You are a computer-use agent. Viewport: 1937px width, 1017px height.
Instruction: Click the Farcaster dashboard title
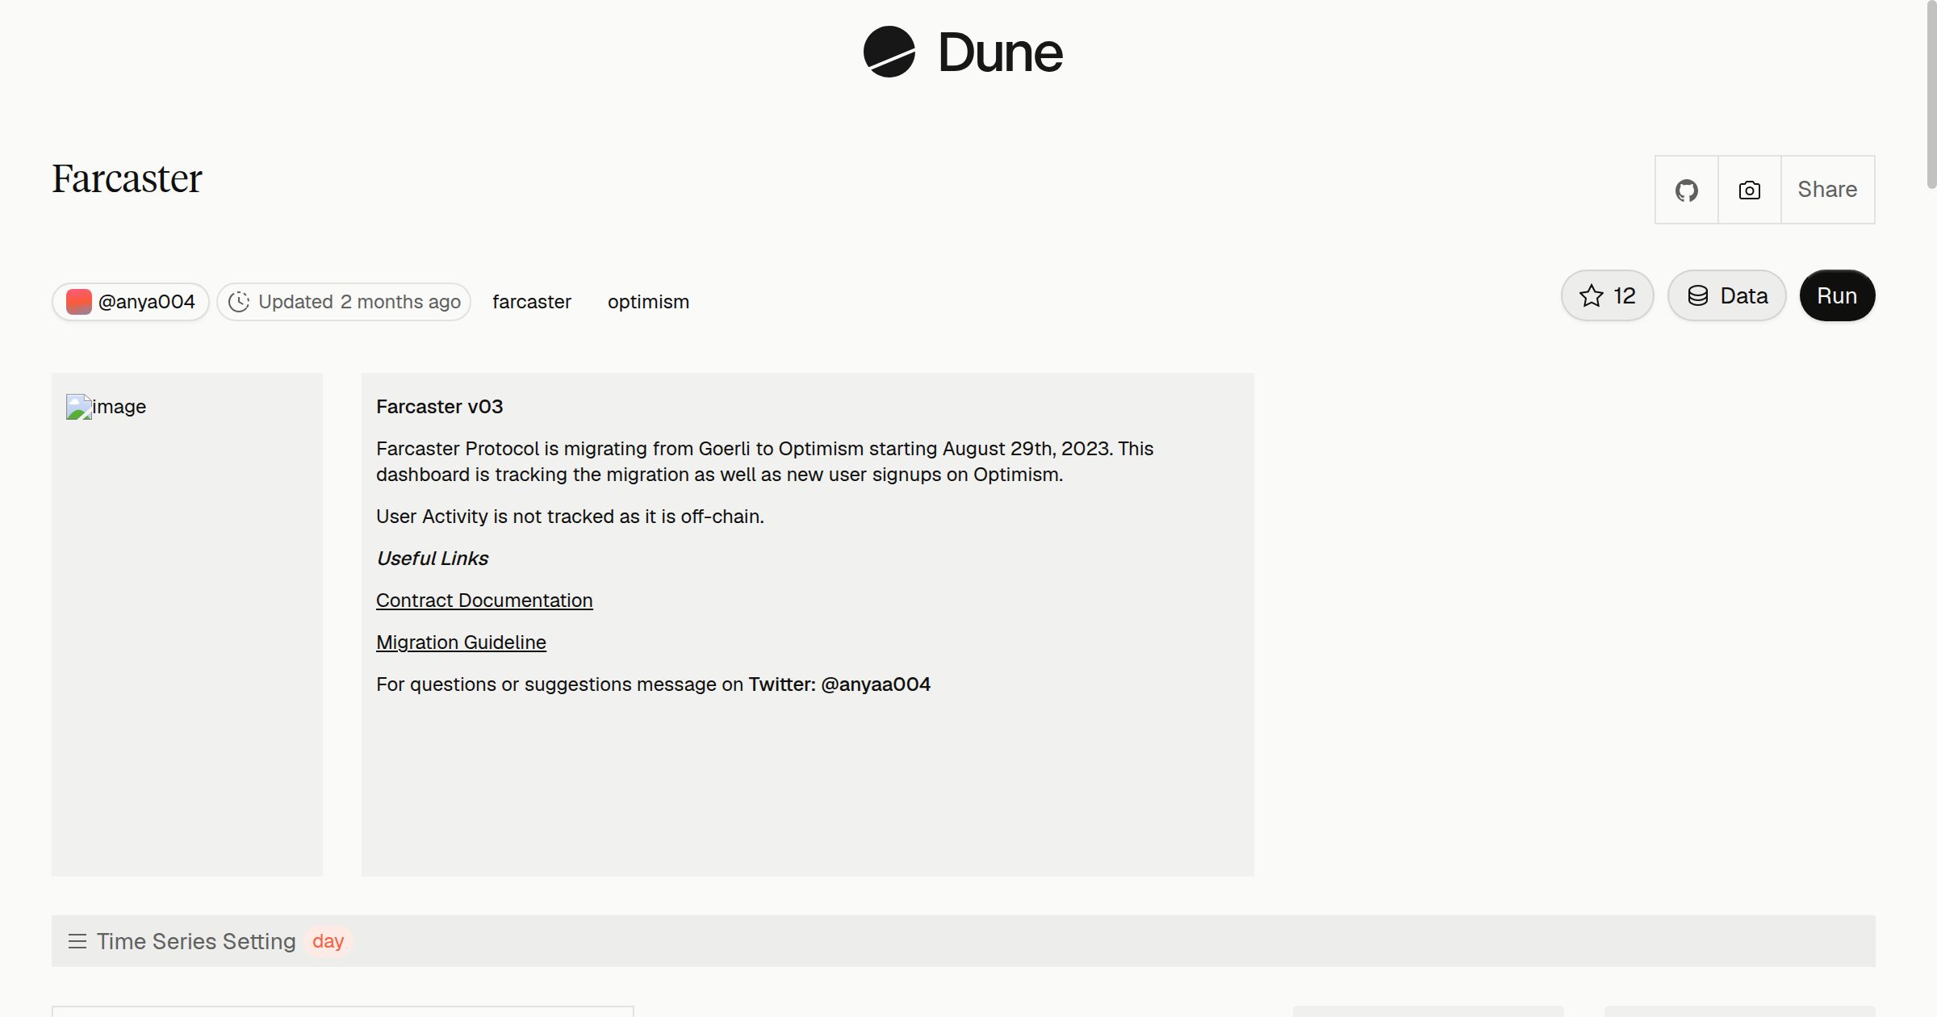point(127,178)
